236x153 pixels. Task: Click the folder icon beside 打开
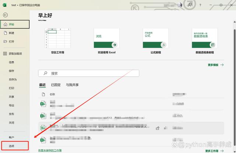click(5, 41)
